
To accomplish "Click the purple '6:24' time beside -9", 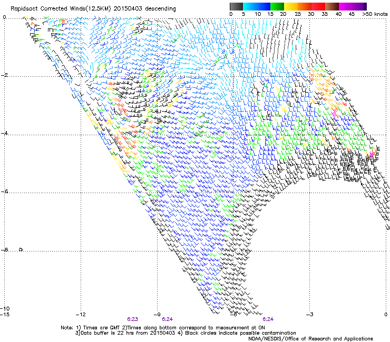I will point(168,319).
